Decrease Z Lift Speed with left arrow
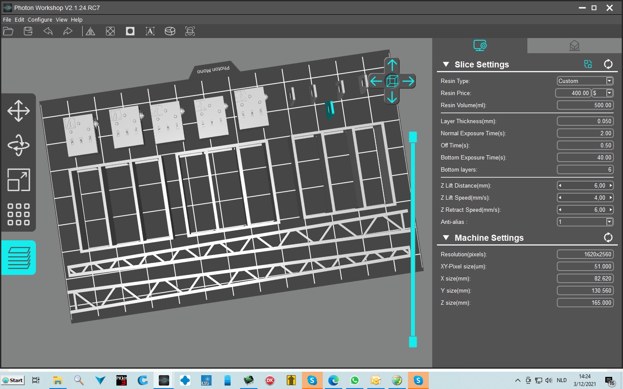Screen dimensions: 623x389 (x=560, y=198)
